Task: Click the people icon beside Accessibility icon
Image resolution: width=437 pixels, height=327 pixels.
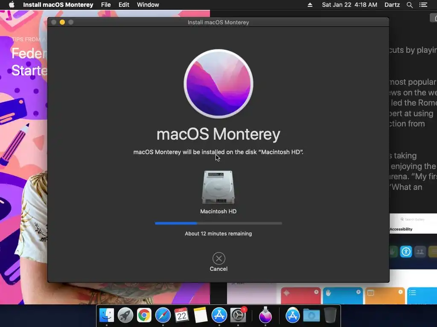Action: click(x=420, y=252)
